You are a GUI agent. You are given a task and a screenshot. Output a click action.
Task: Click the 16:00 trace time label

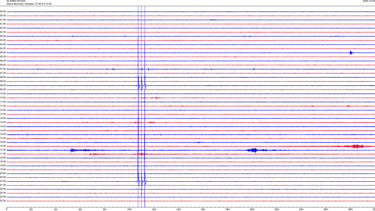pos(3,142)
